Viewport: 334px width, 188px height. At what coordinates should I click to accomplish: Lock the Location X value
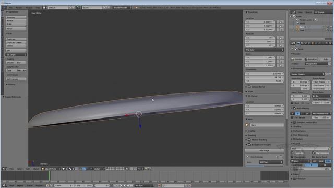point(281,22)
